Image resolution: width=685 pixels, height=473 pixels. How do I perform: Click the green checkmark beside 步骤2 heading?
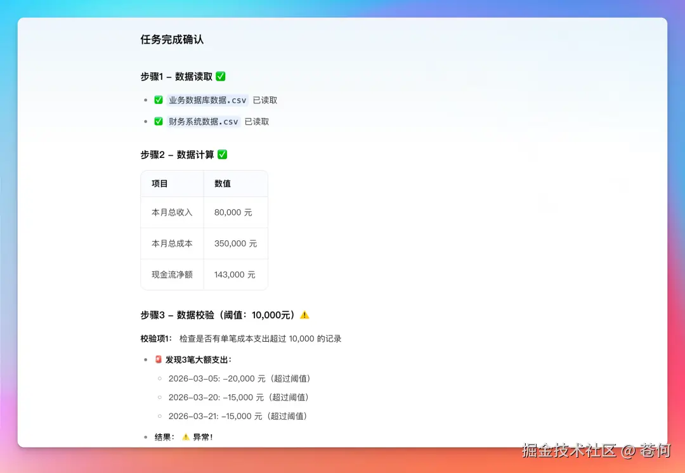click(x=222, y=154)
